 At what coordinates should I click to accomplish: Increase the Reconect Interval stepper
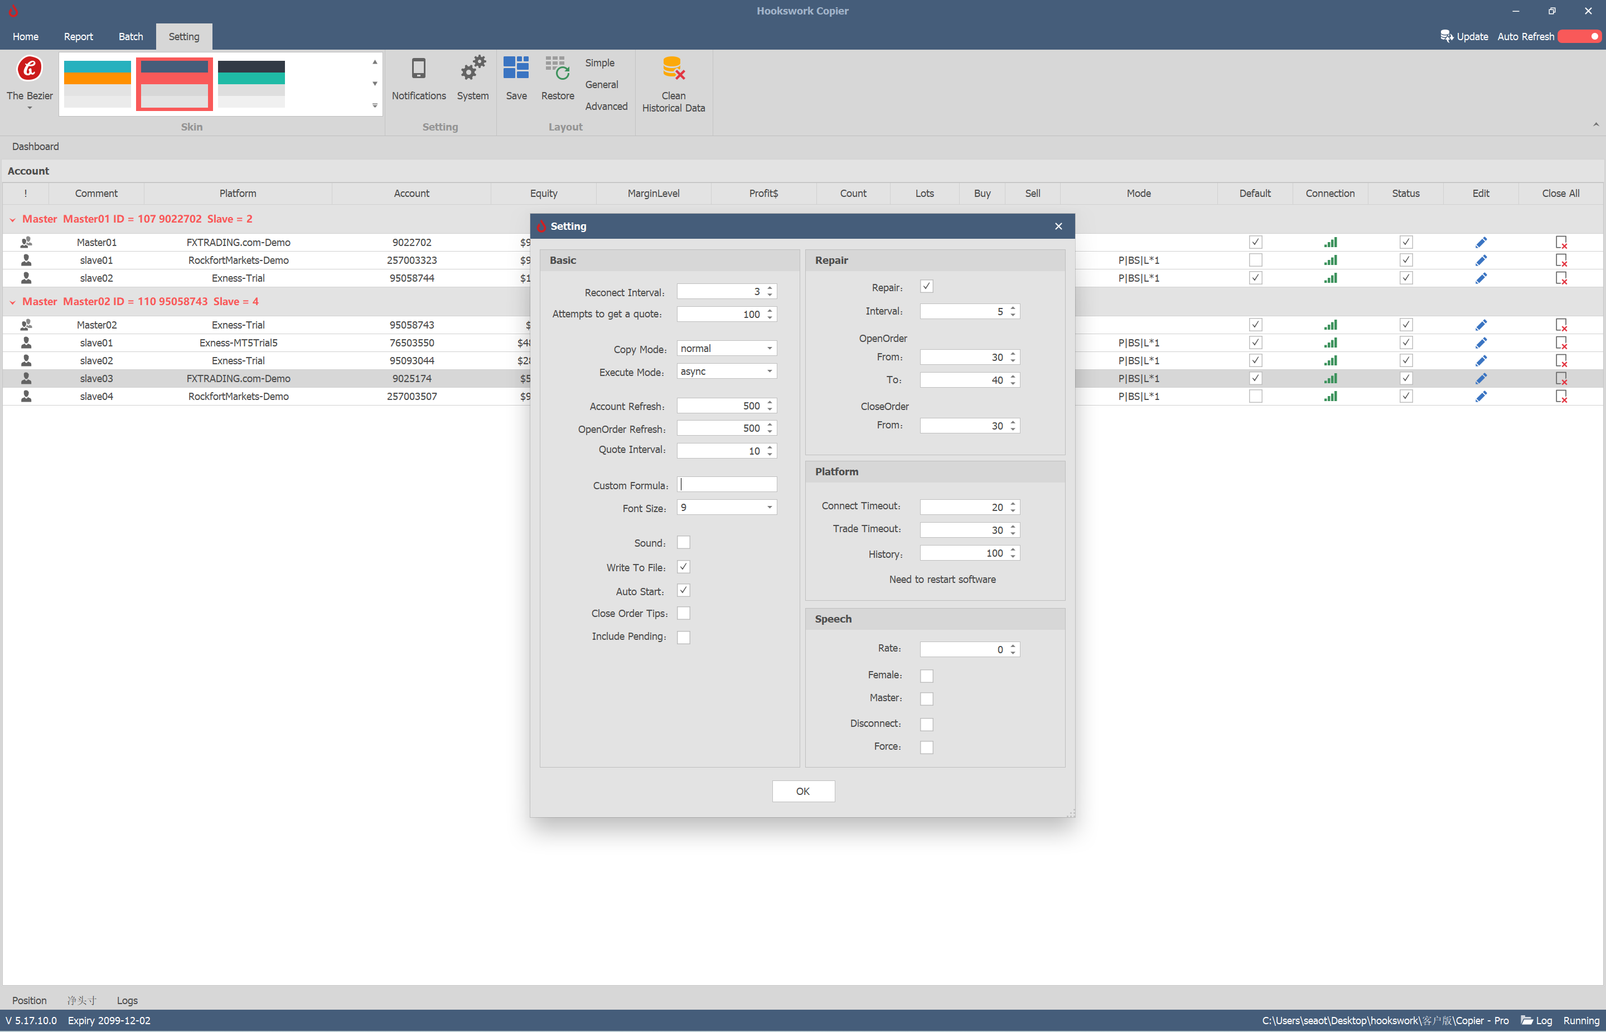coord(770,288)
